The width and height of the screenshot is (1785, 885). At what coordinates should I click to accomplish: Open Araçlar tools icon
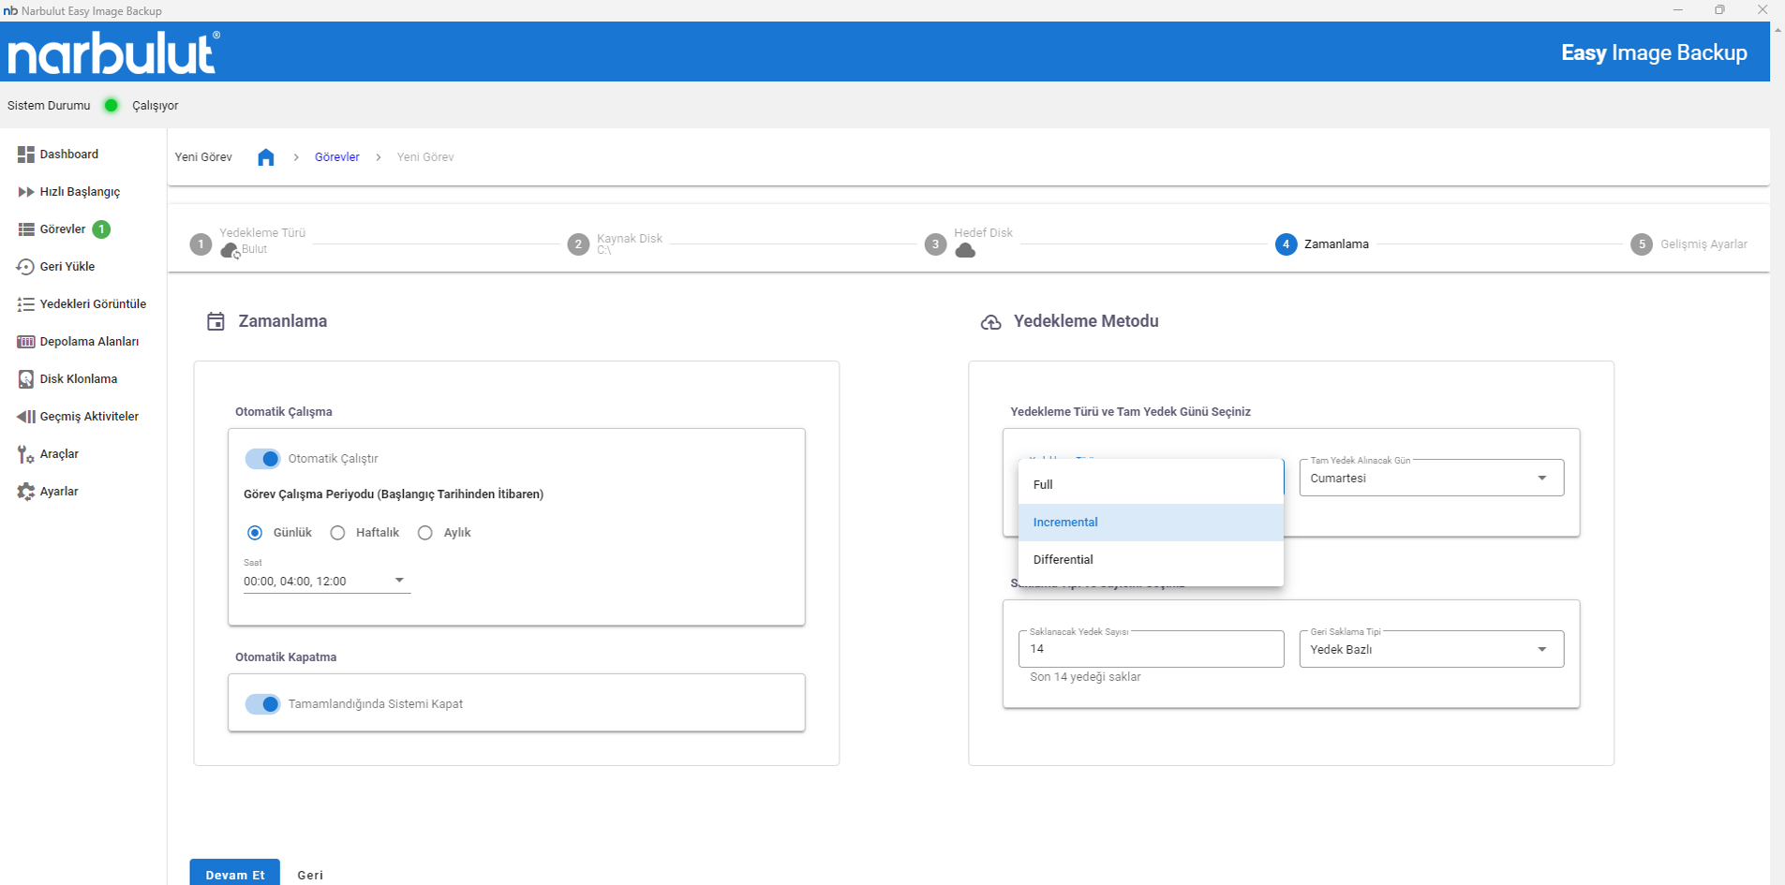(x=25, y=454)
